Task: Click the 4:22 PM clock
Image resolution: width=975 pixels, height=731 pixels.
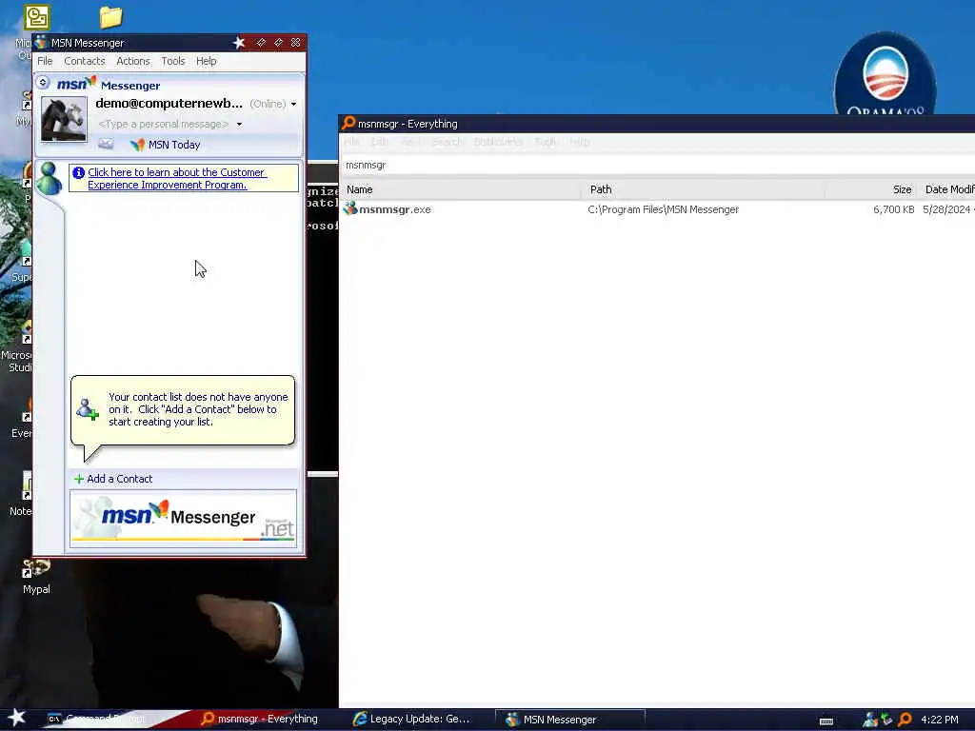Action: [x=940, y=720]
